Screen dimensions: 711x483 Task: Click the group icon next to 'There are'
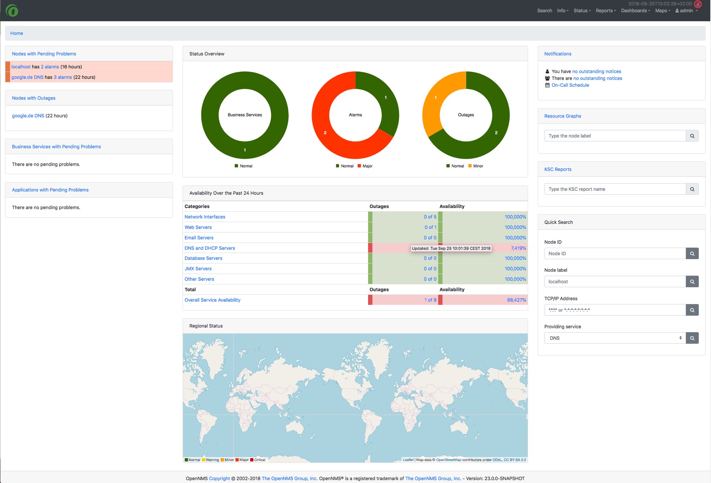click(547, 78)
